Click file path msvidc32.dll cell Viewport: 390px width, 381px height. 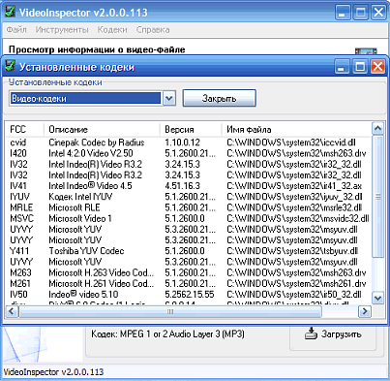[298, 218]
